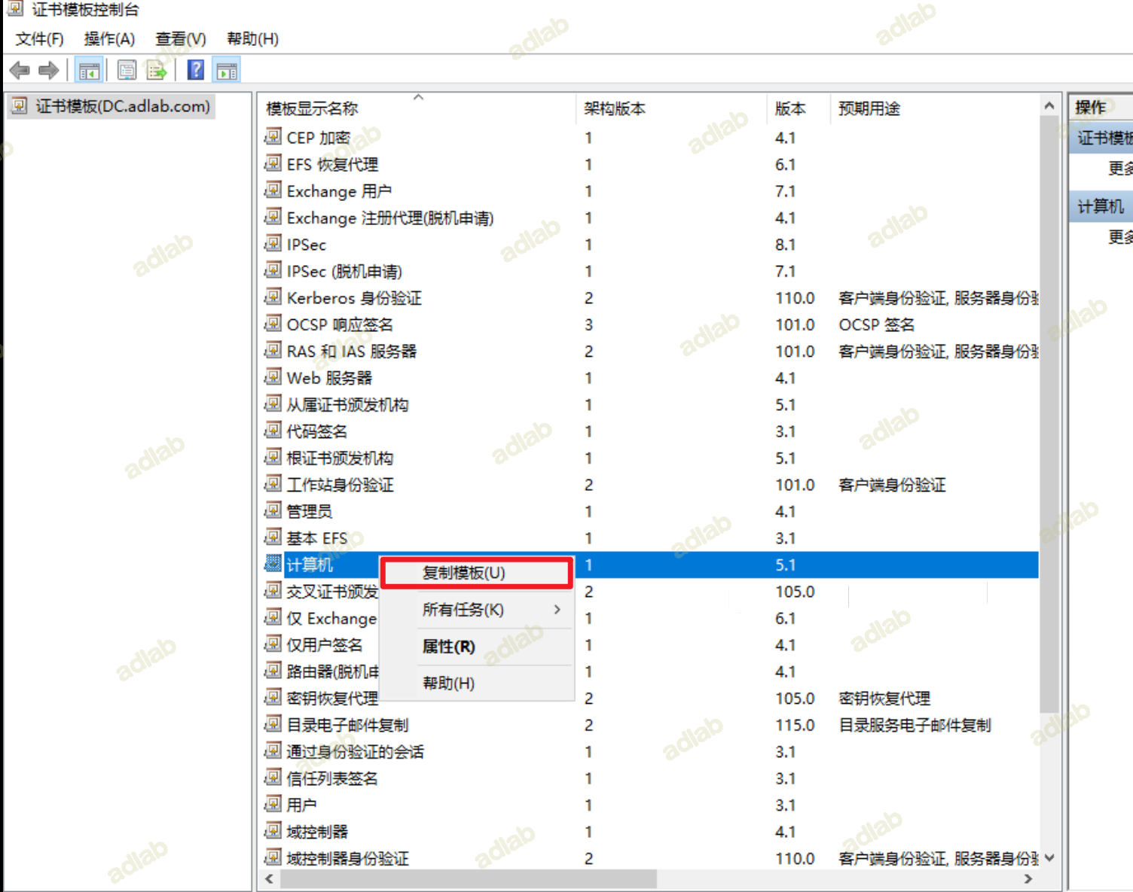
Task: Sort by the 预期用途 column header
Action: click(x=934, y=108)
